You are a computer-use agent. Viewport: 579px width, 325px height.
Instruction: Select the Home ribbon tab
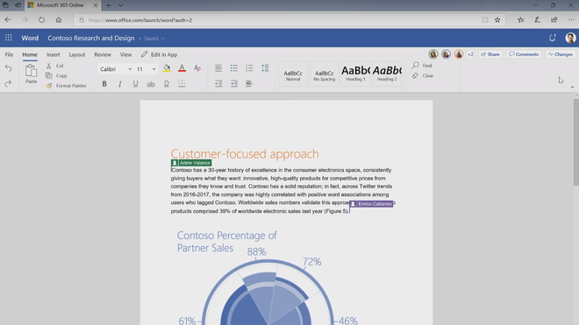pyautogui.click(x=30, y=54)
